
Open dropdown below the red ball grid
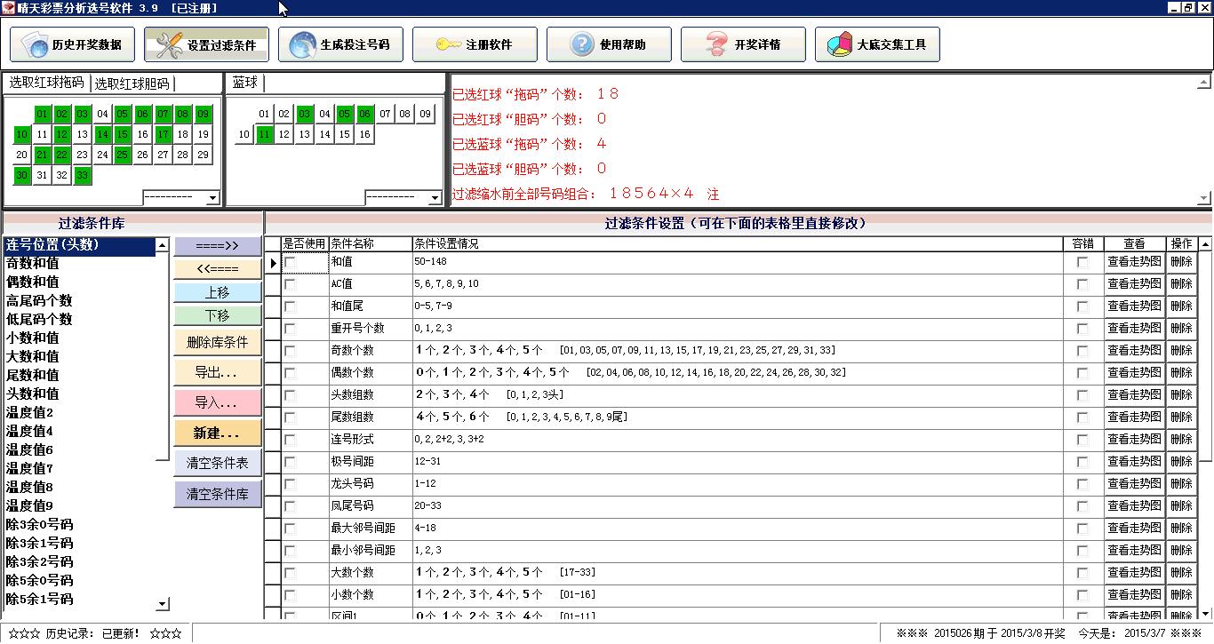tap(212, 198)
